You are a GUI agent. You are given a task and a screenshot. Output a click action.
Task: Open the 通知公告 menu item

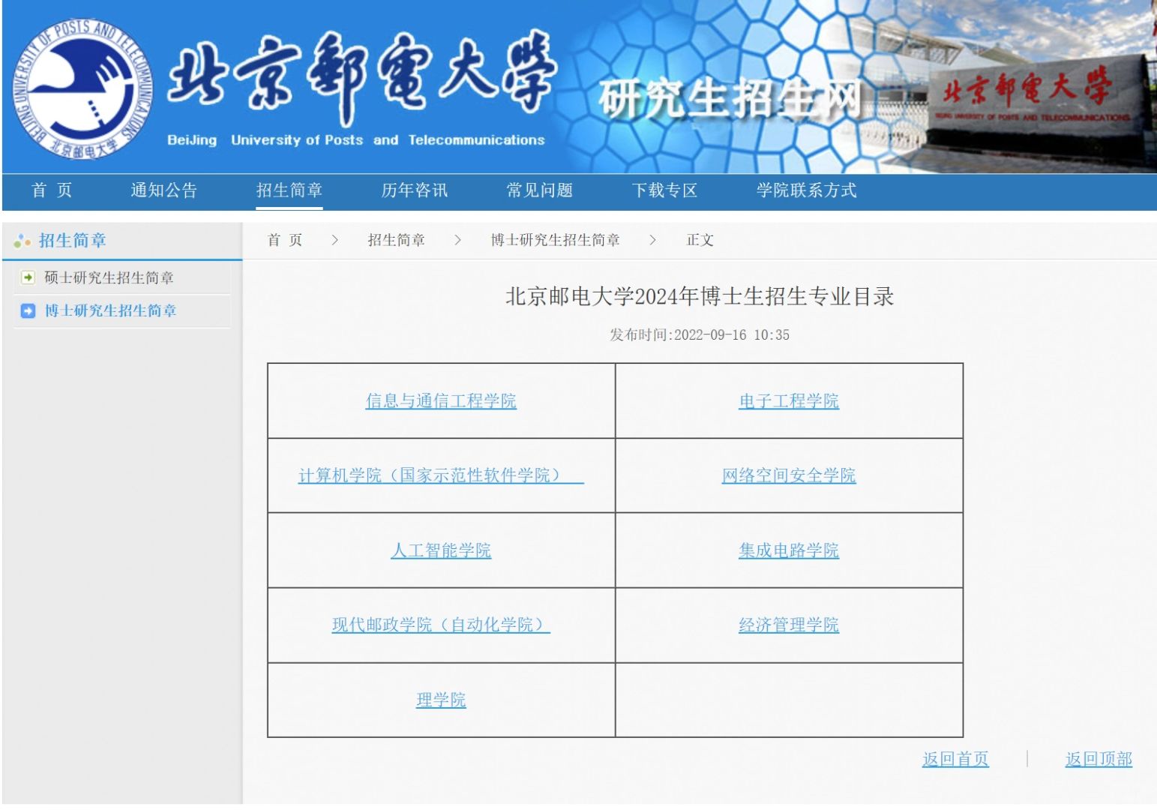pyautogui.click(x=163, y=190)
